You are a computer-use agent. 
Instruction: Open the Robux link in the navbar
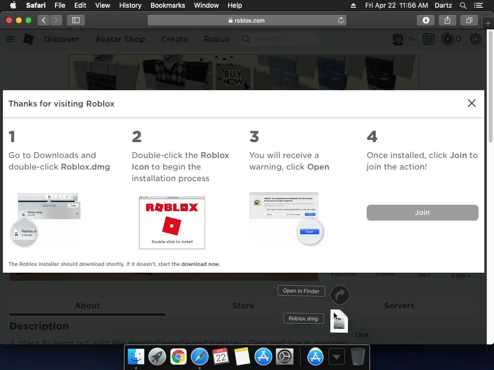tap(217, 39)
